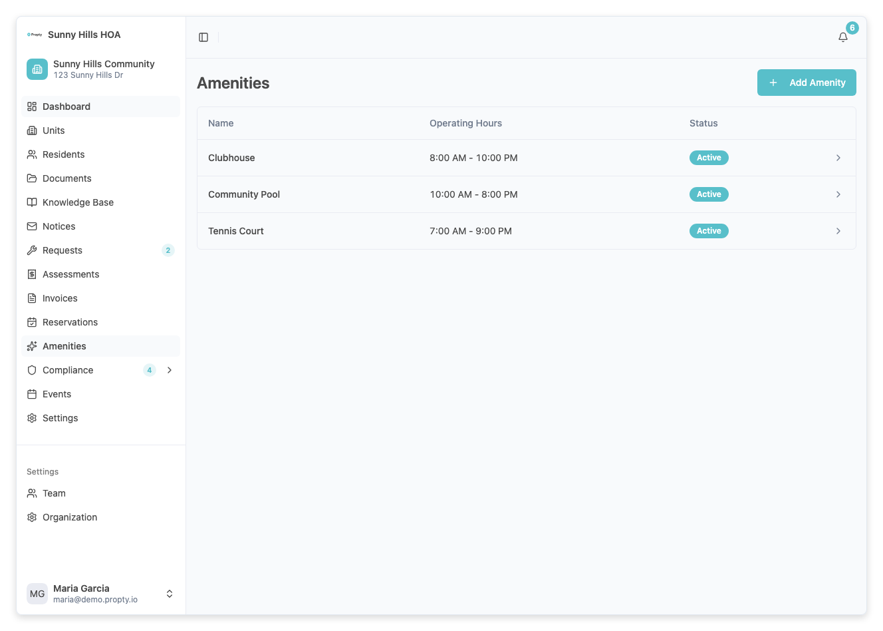Toggle the sidebar panel visibility
Screen dimensions: 883x631
pyautogui.click(x=203, y=37)
